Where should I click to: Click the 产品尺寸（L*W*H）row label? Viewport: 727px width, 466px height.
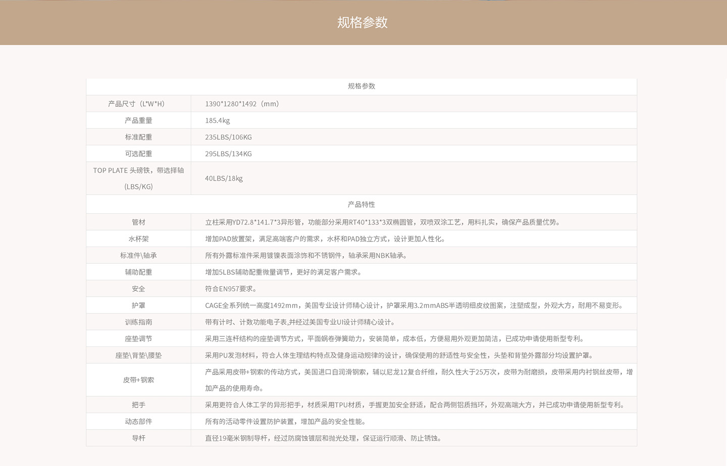point(138,103)
